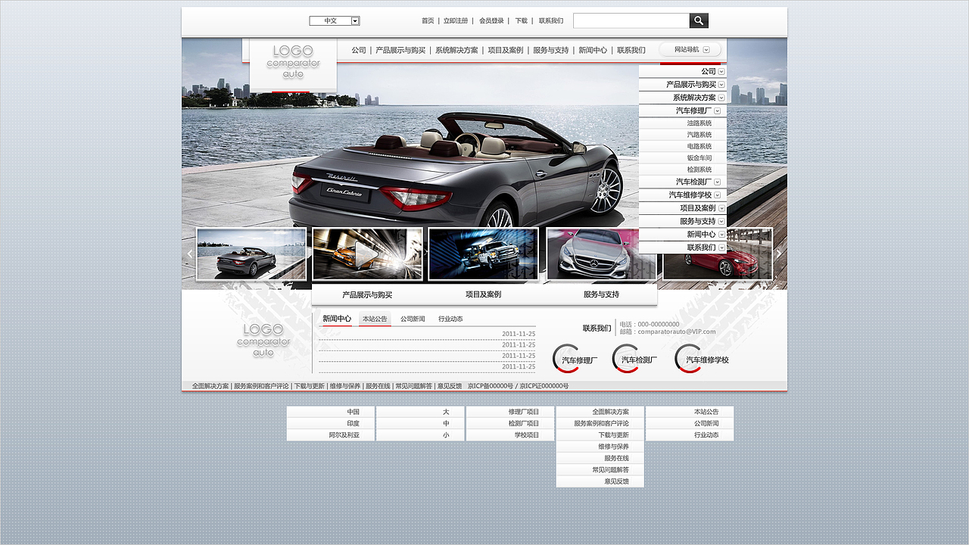This screenshot has height=545, width=969.
Task: Expand 联系我们 in the navigation panel
Action: coord(721,248)
